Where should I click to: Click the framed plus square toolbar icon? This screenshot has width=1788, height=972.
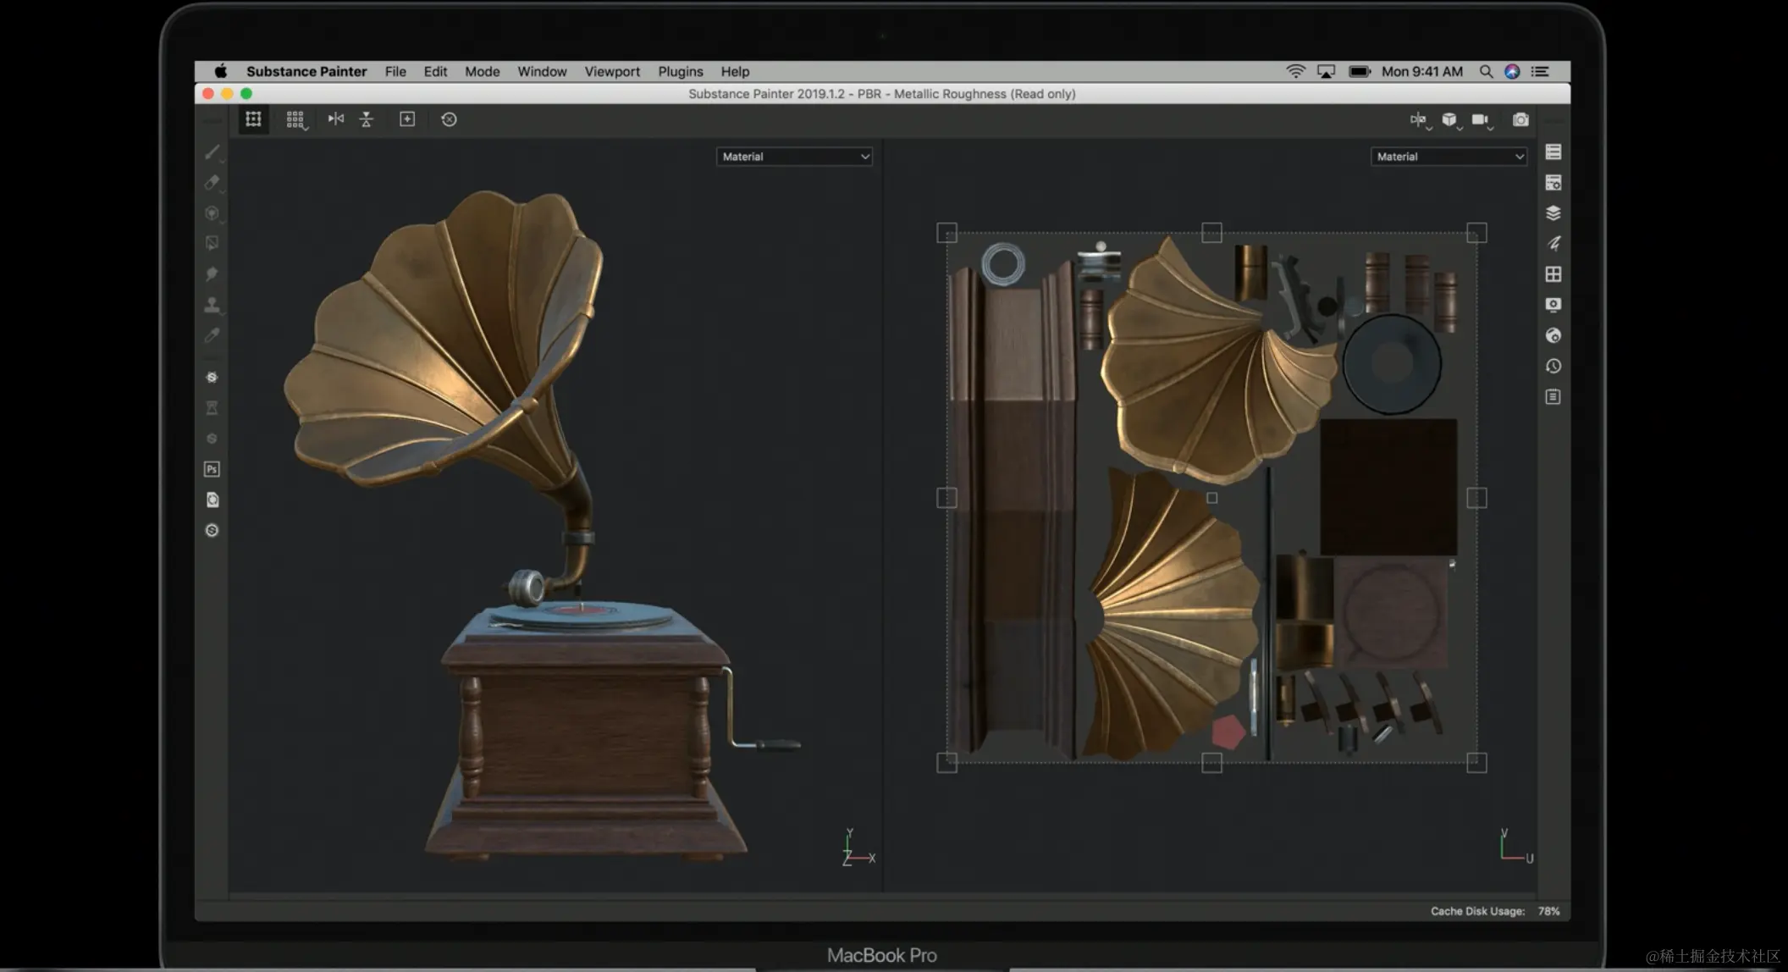pos(407,119)
